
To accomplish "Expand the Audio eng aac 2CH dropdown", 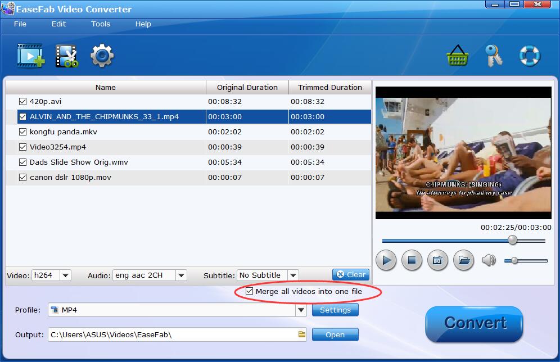I will coord(182,275).
